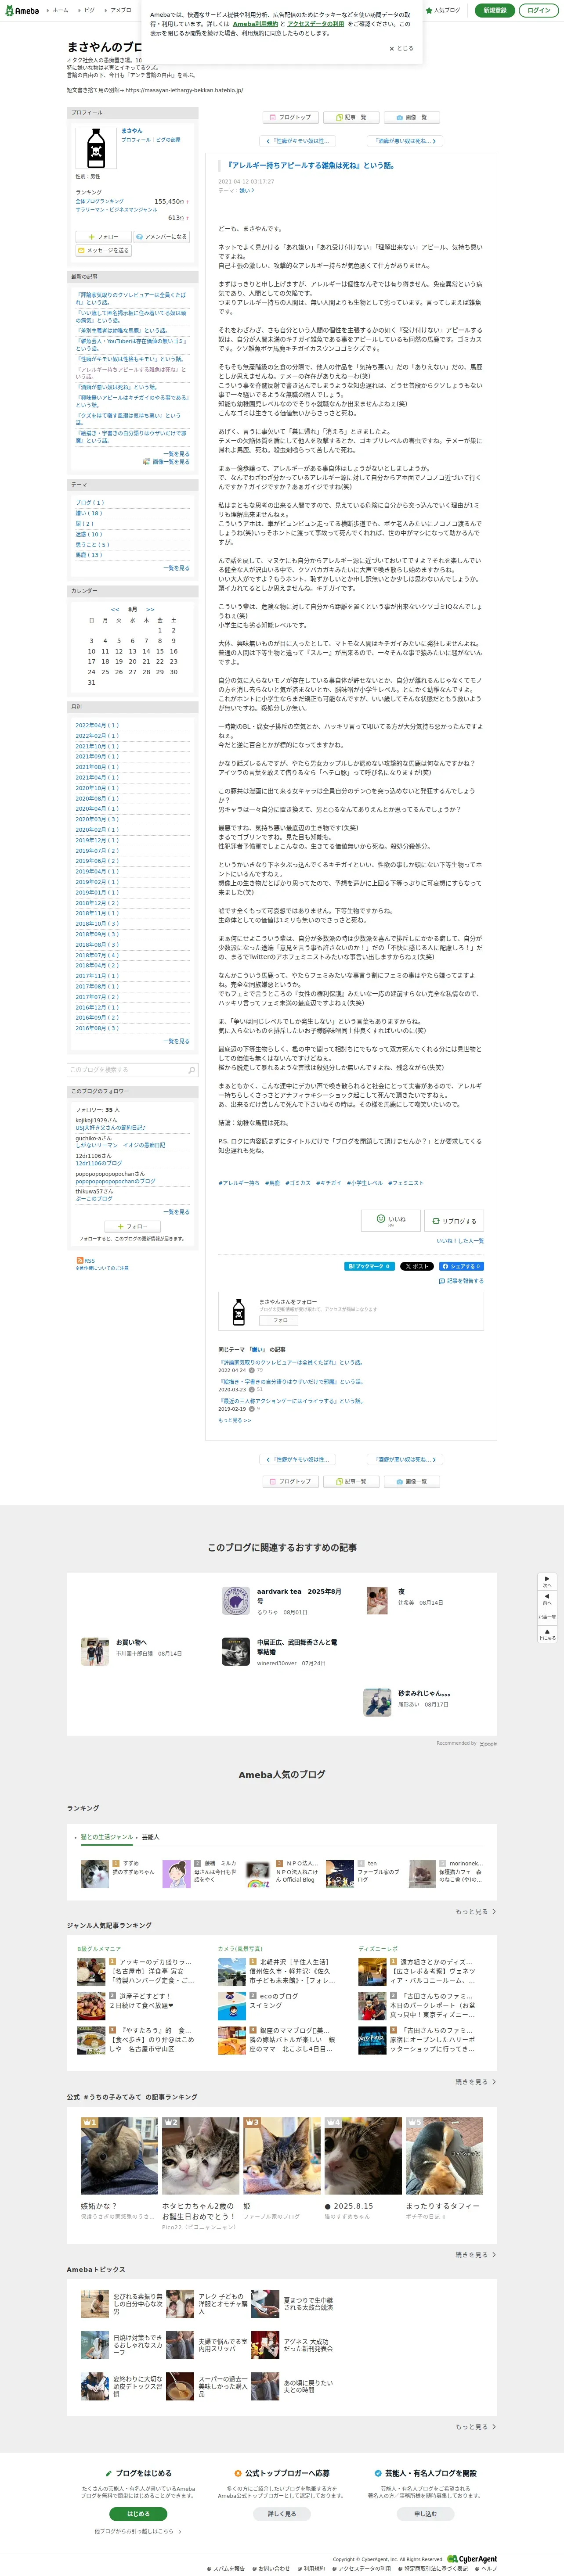This screenshot has height=2576, width=564.
Task: Open the top 画像一覧 tab
Action: (412, 117)
